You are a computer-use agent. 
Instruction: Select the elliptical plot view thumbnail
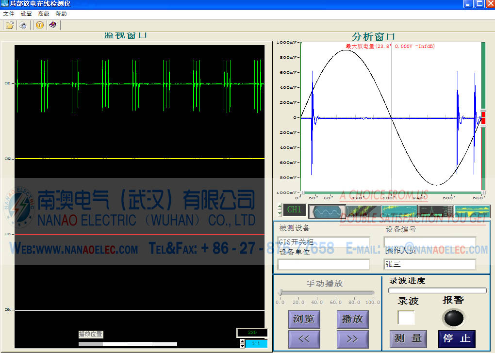(399, 211)
